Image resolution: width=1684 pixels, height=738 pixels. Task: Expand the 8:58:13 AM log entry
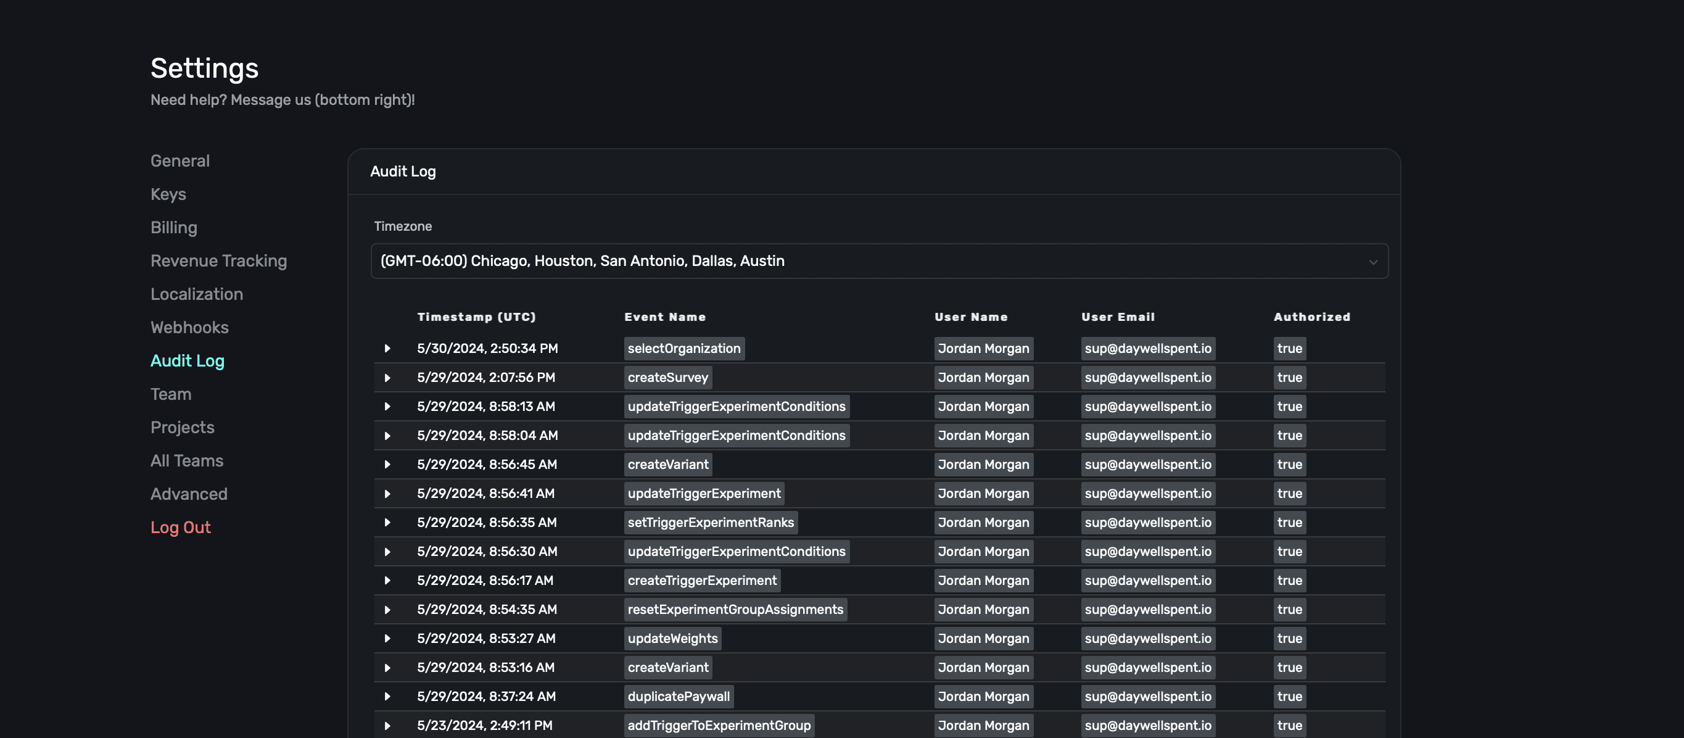point(387,407)
